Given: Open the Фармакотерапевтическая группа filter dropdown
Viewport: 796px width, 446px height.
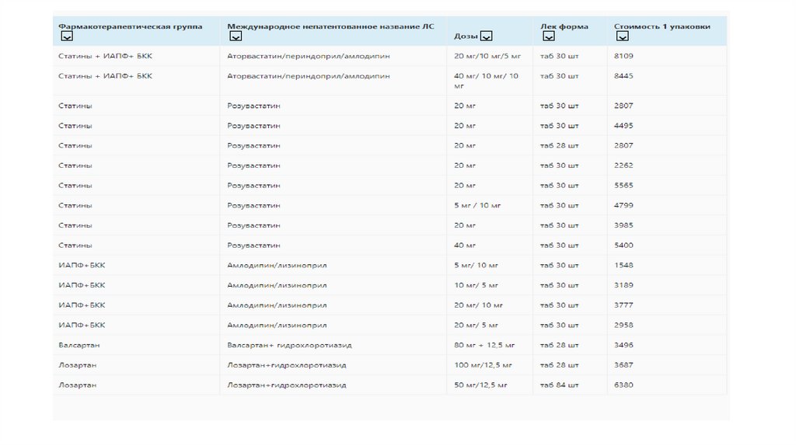Looking at the screenshot, I should pyautogui.click(x=67, y=37).
